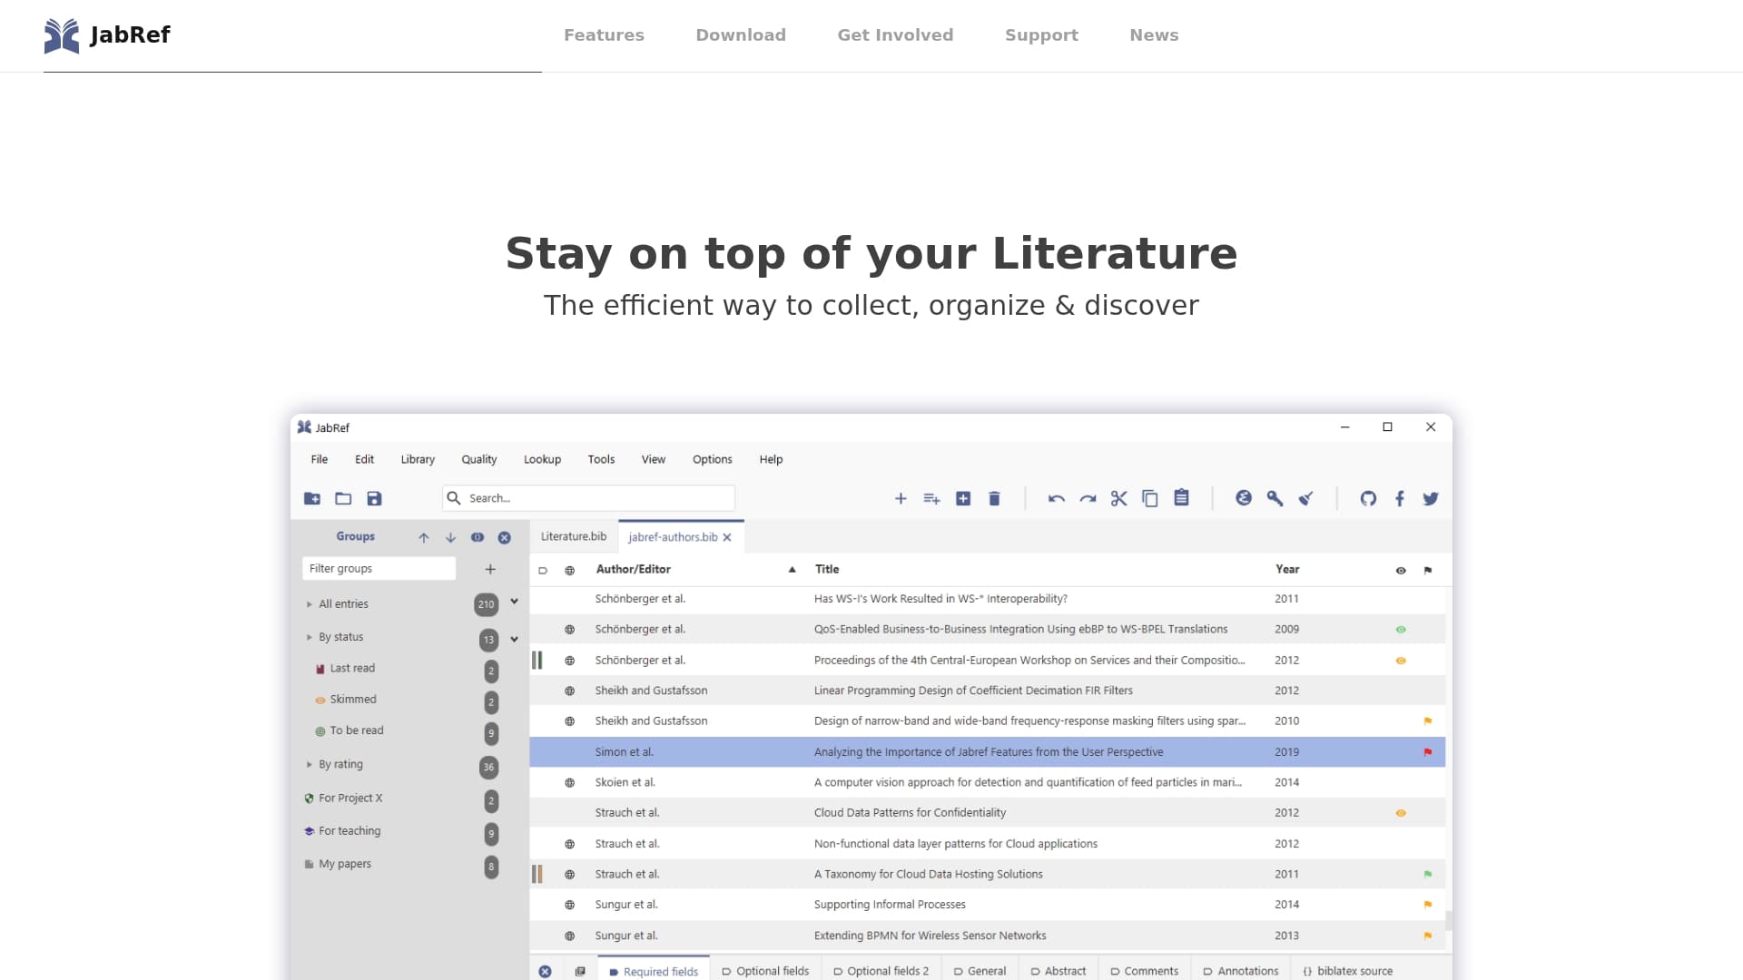Click the New entry plus icon
The image size is (1743, 980).
901,498
